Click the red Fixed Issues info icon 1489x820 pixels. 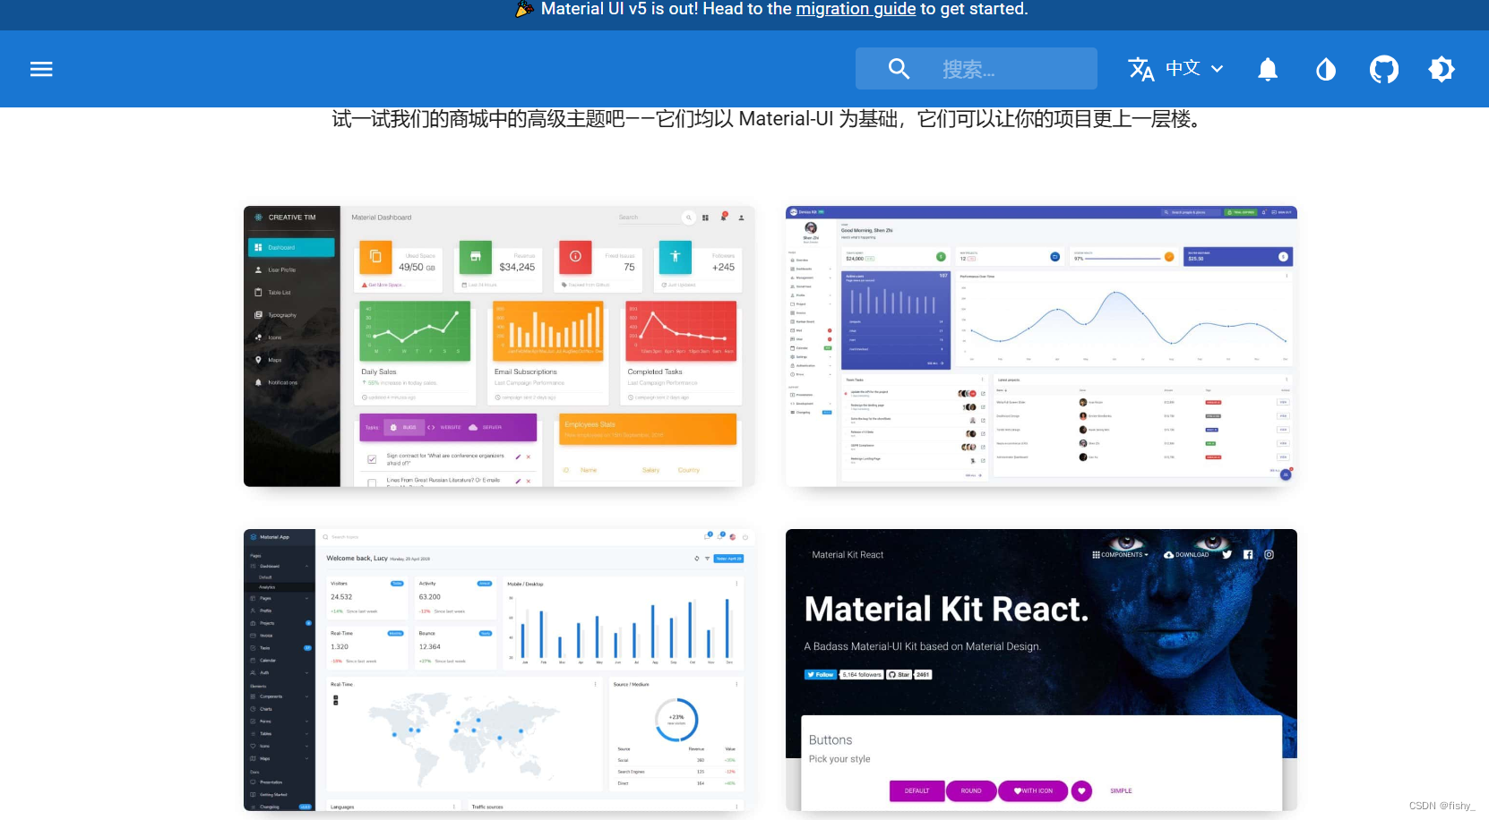tap(575, 257)
